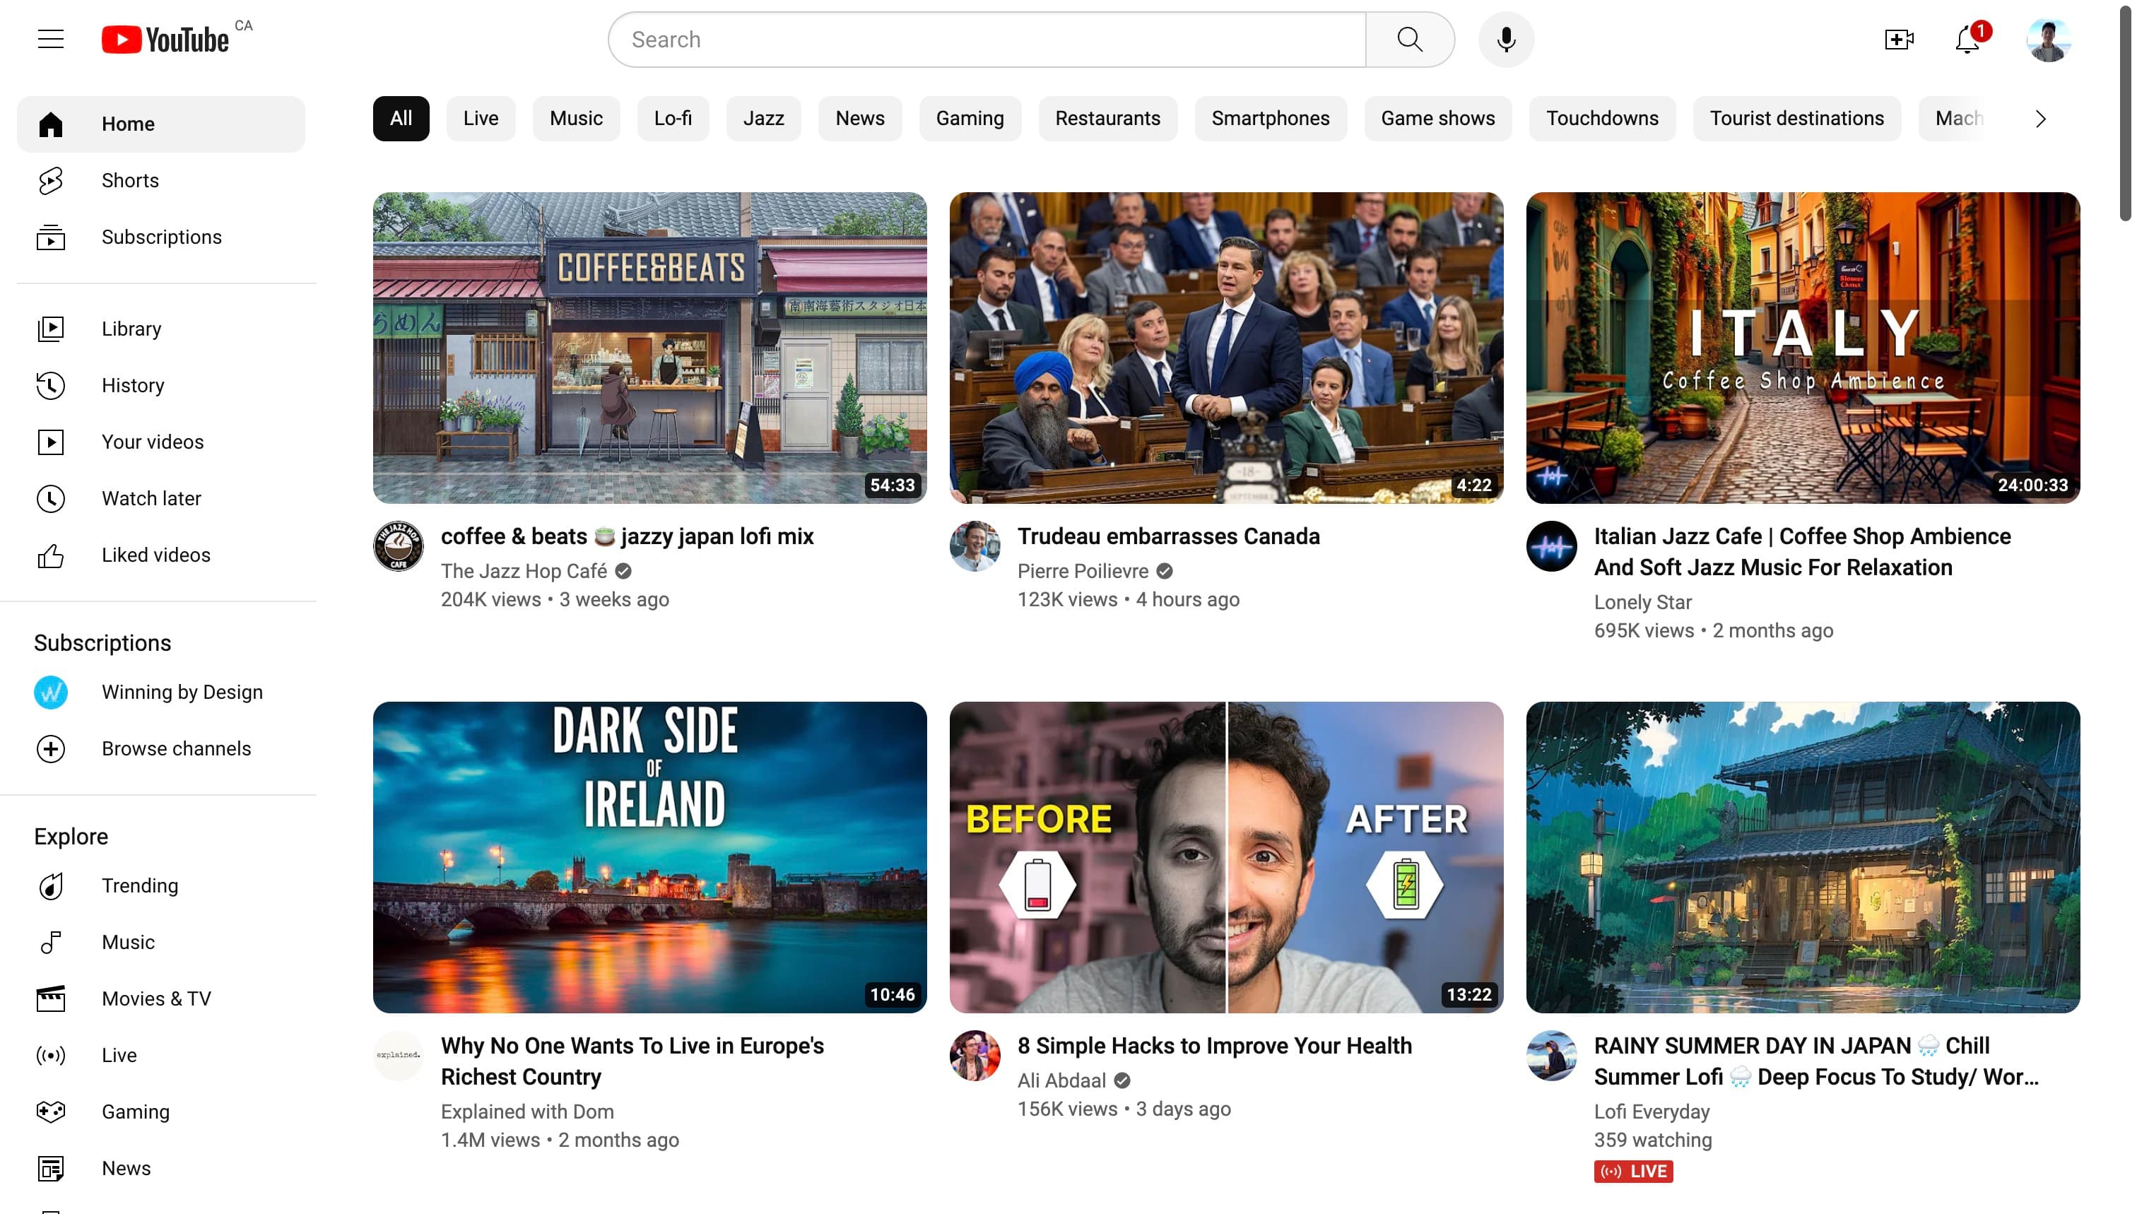
Task: Click the search magnifier button
Action: click(x=1410, y=39)
